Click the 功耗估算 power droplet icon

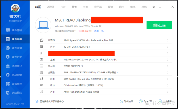pyautogui.click(x=121, y=101)
